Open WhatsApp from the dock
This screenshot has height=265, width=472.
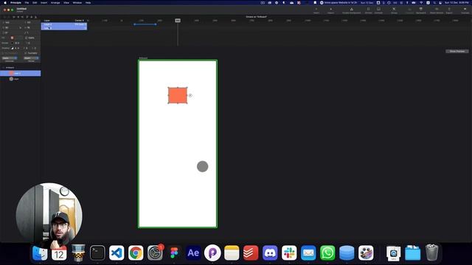(x=327, y=253)
